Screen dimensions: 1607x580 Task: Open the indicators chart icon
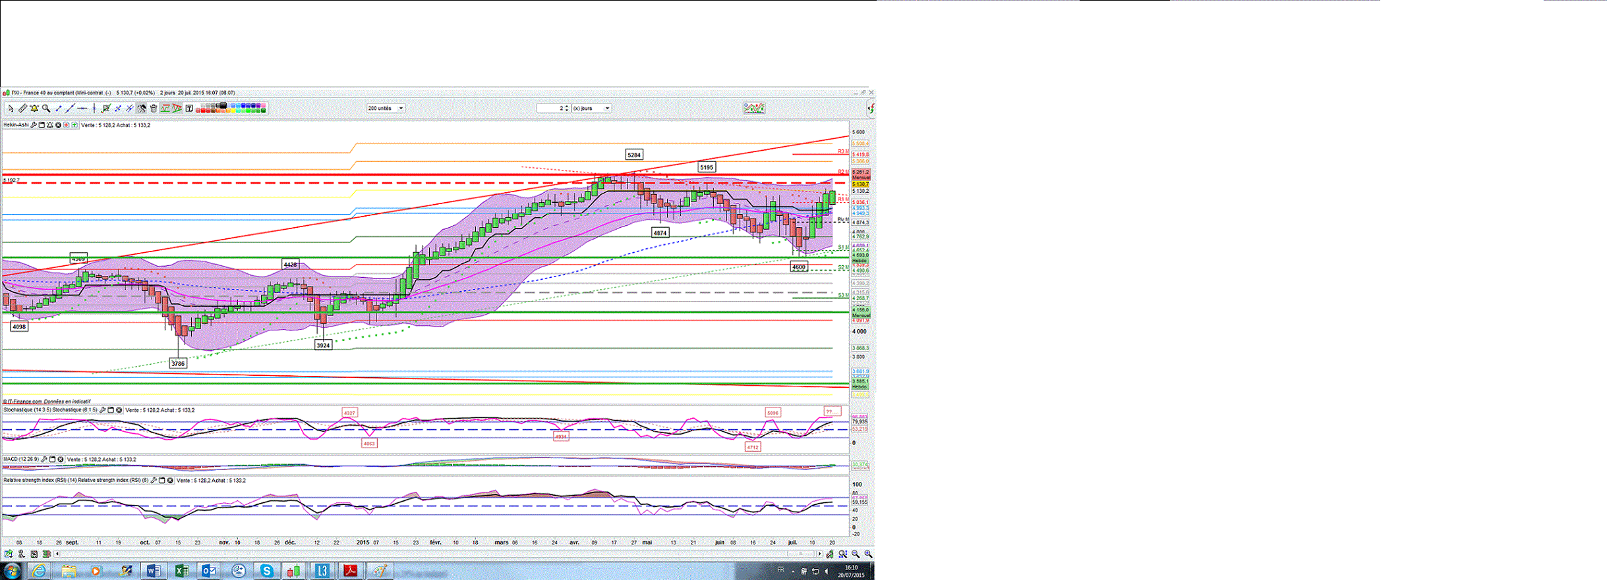[754, 108]
